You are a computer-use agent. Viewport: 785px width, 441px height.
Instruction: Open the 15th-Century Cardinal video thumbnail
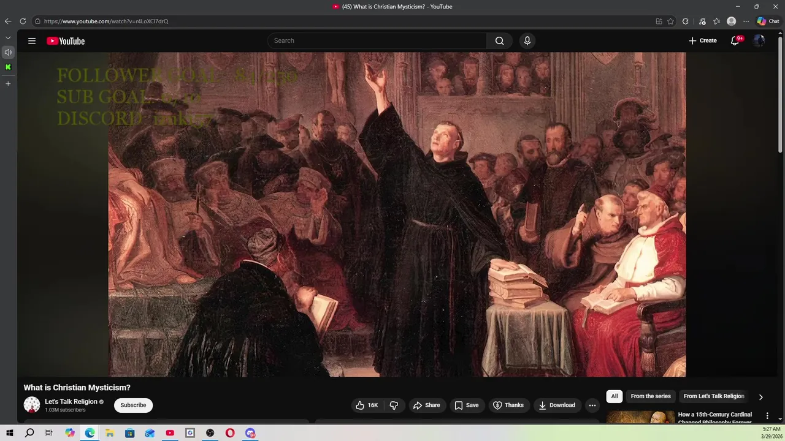pos(640,417)
